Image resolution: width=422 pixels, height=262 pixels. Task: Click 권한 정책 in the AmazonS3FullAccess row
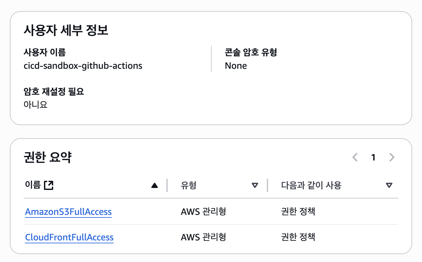click(x=298, y=212)
